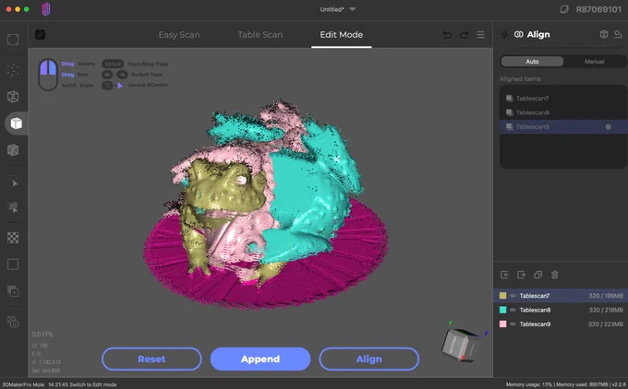Viewport: 628px width, 389px height.
Task: Select the Edit Mode tab
Action: [x=341, y=35]
